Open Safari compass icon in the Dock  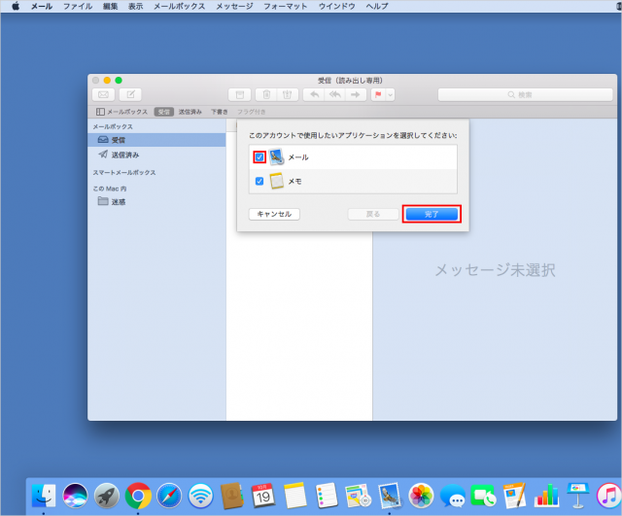(x=169, y=496)
